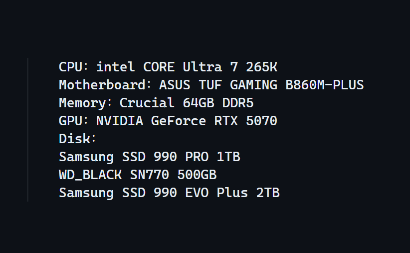The height and width of the screenshot is (253, 410).
Task: Click the "2TB" capacity text
Action: [268, 193]
